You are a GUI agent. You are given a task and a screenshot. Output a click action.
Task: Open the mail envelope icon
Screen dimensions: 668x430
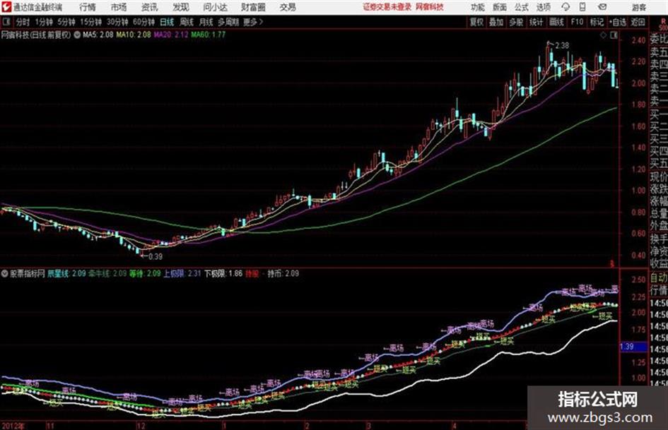coord(602,7)
